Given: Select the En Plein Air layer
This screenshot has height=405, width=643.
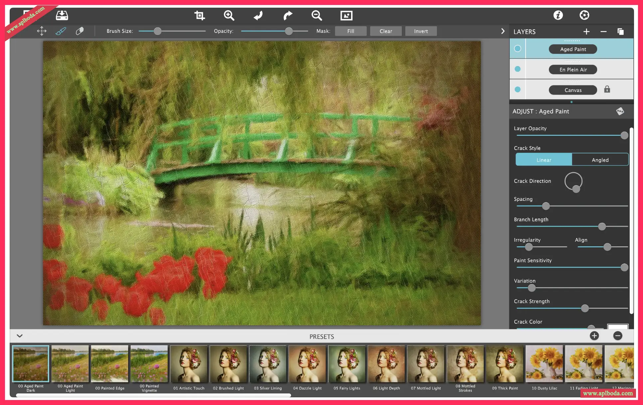Looking at the screenshot, I should click(573, 70).
